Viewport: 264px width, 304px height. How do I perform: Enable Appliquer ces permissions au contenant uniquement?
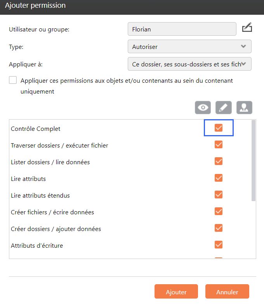pos(13,80)
